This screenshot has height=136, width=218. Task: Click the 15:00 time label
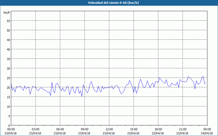[x=134, y=129]
